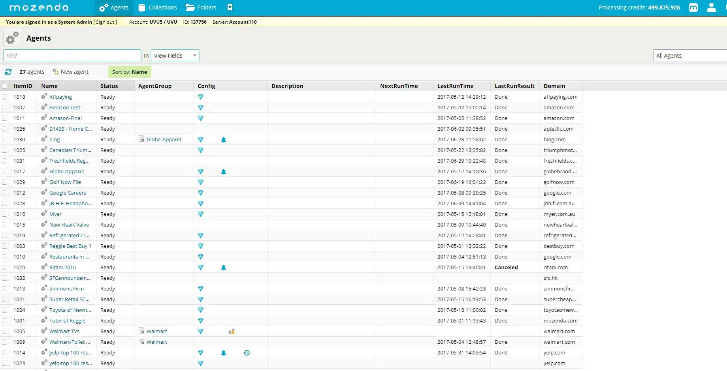The image size is (727, 371).
Task: Select the checkbox for Google Careers row
Action: click(x=5, y=193)
